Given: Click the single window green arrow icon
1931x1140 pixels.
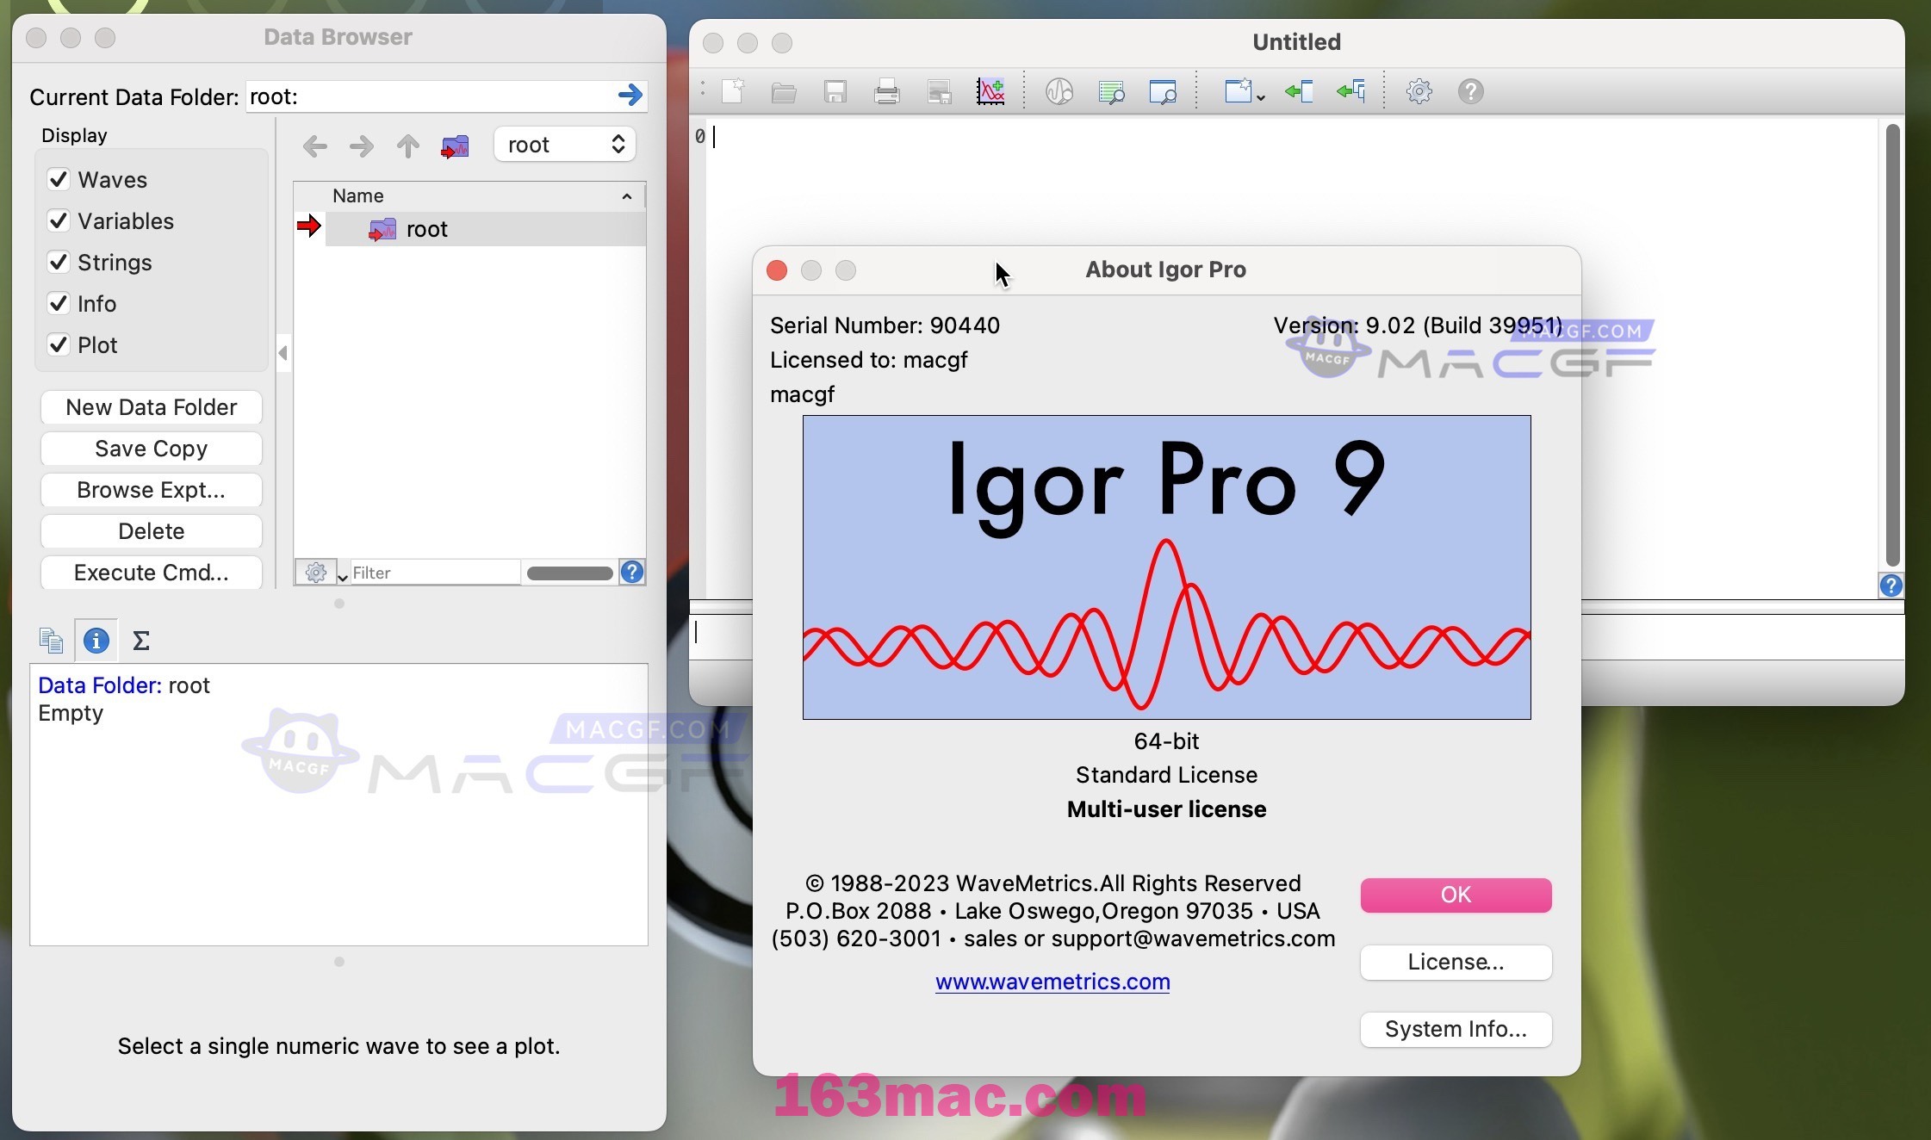Looking at the screenshot, I should point(1299,91).
